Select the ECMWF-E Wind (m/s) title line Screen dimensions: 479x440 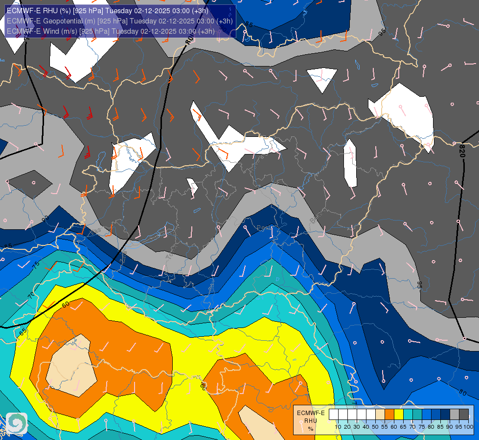coord(111,31)
